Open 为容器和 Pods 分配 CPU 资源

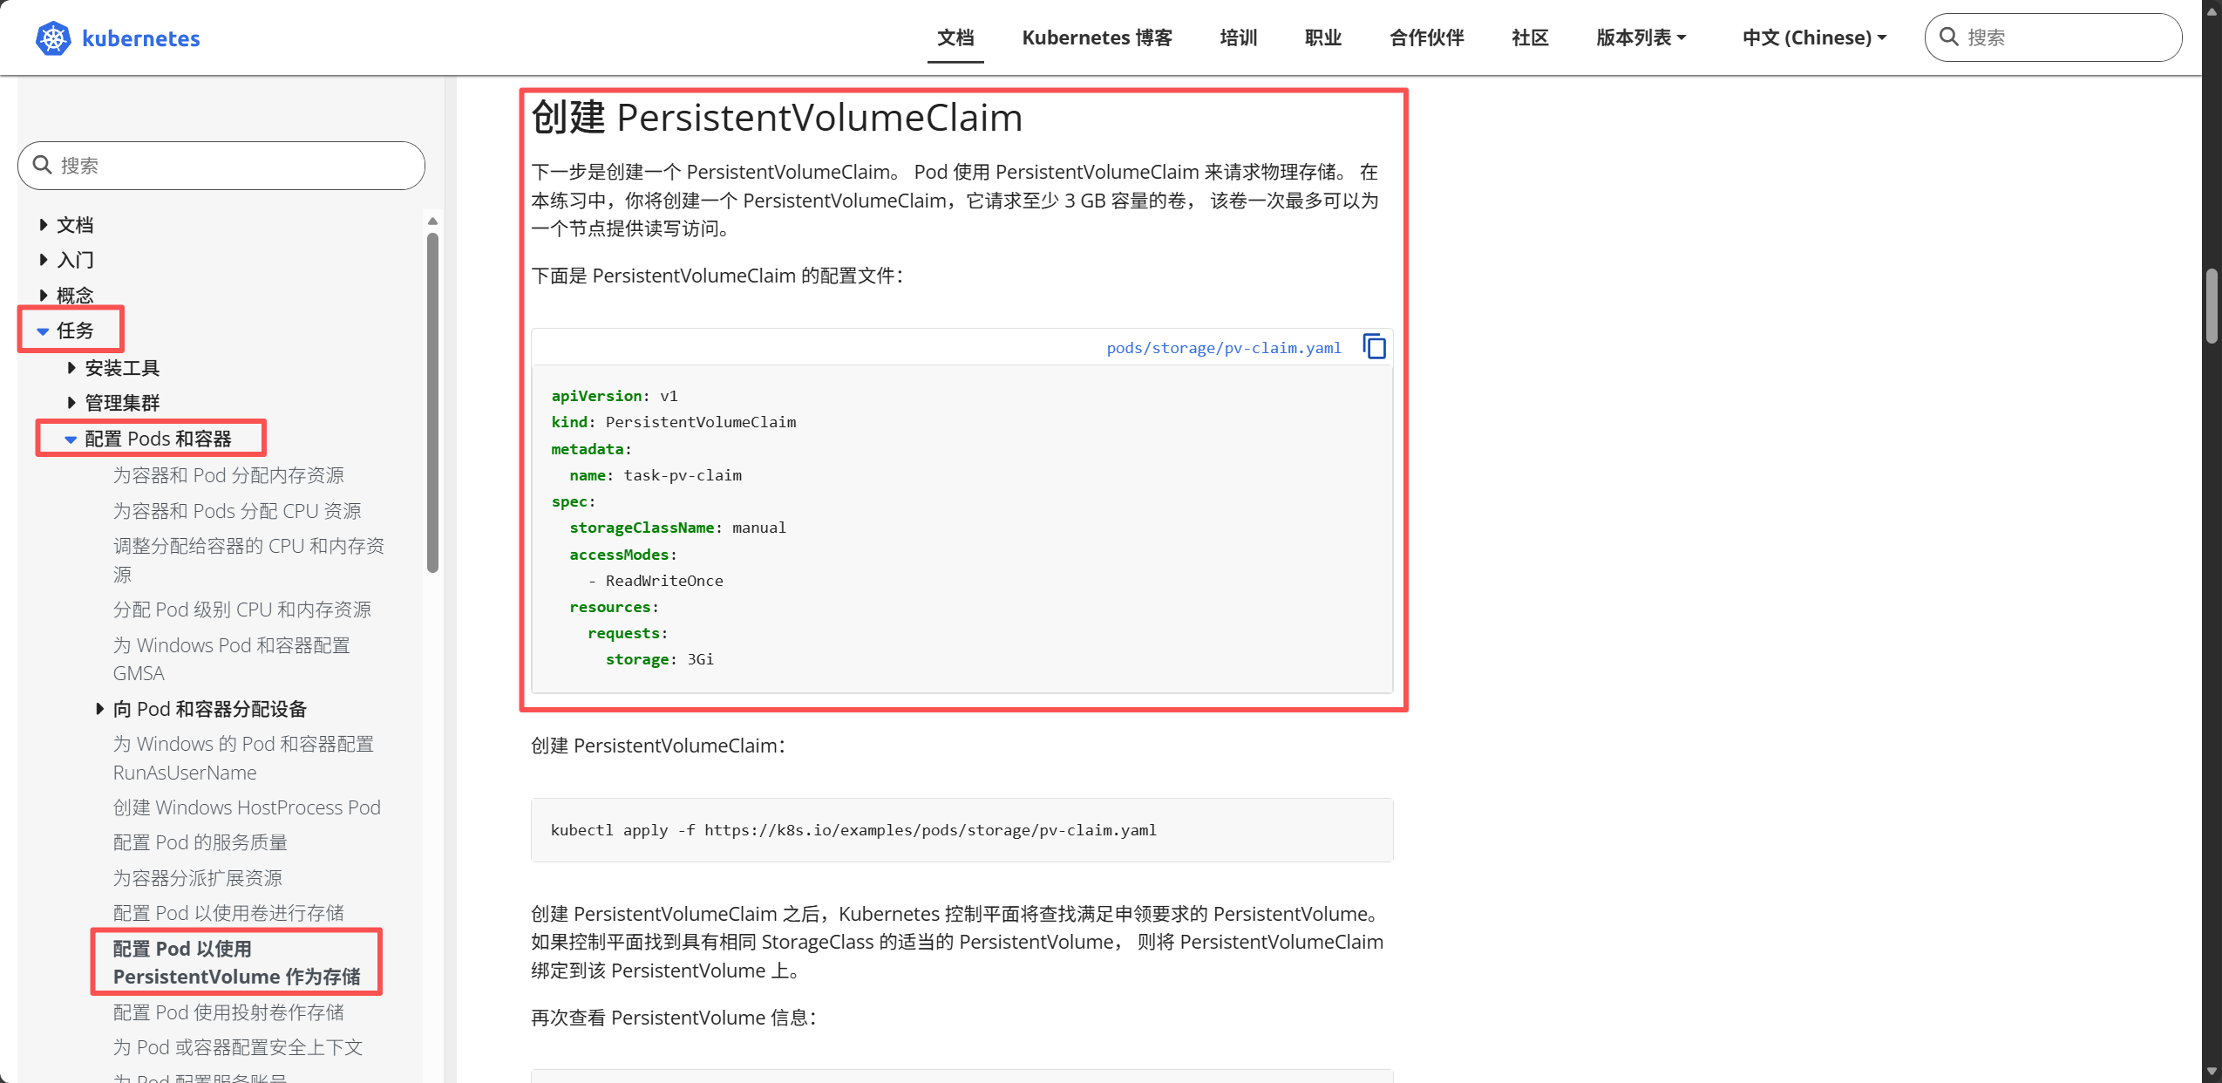click(x=237, y=511)
